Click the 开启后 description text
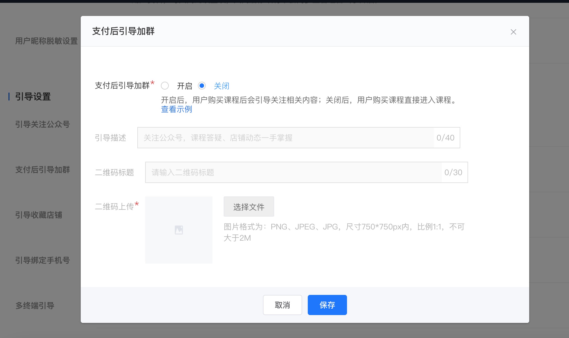Screen dimensions: 569x338 click(310, 100)
